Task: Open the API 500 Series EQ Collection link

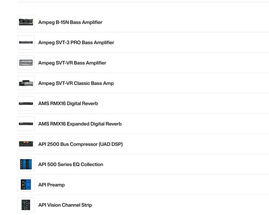Action: click(x=71, y=164)
